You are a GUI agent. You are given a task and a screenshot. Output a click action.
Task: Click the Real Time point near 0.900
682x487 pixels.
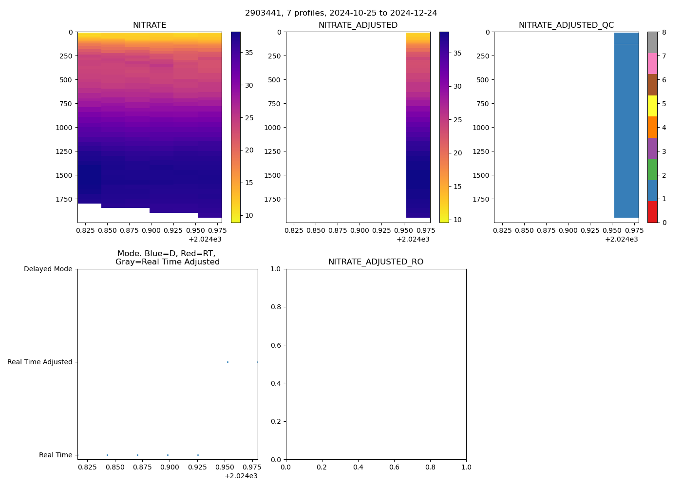[168, 455]
